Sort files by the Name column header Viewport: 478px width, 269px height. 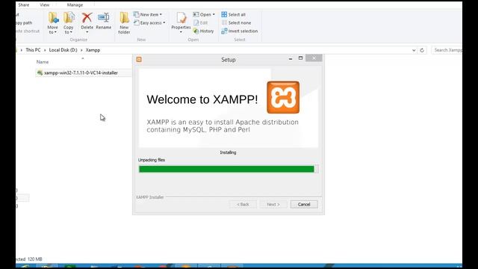[x=43, y=62]
